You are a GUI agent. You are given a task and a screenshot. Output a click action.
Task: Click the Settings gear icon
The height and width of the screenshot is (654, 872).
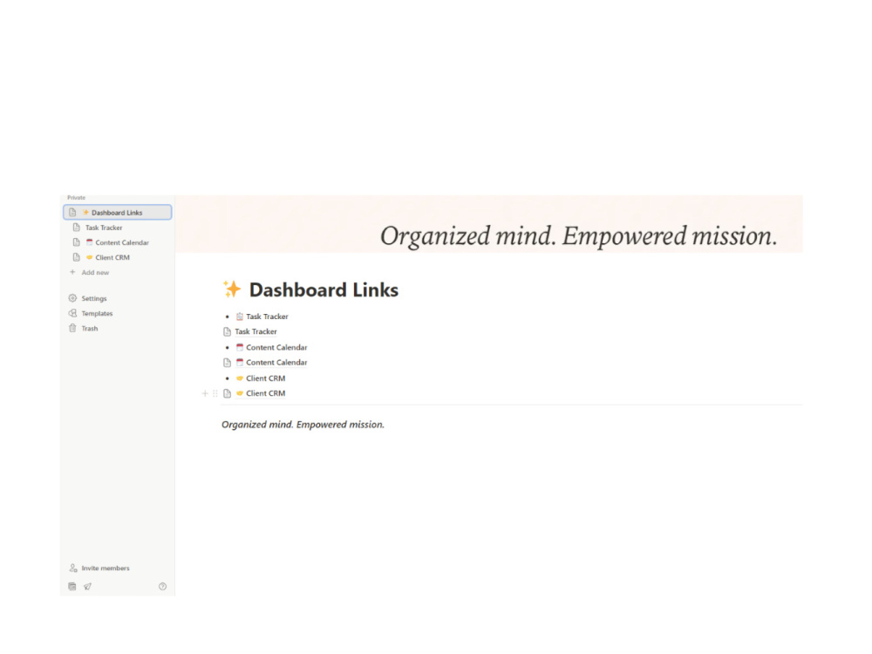(72, 298)
